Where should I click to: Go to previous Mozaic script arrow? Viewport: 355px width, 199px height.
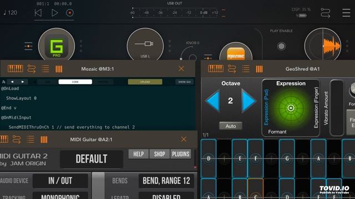click(x=12, y=82)
